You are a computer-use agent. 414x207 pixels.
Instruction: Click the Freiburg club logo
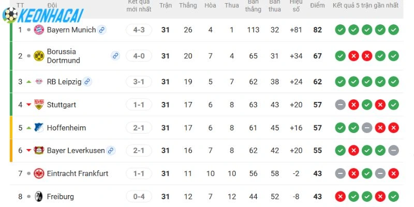39,197
